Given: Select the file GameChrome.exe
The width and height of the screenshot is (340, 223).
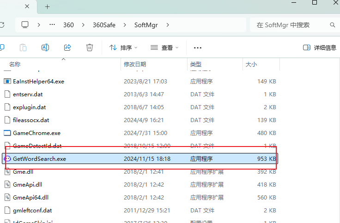Looking at the screenshot, I should pos(36,133).
